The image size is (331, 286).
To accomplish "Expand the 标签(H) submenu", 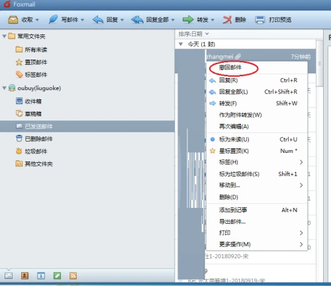I will point(257,162).
